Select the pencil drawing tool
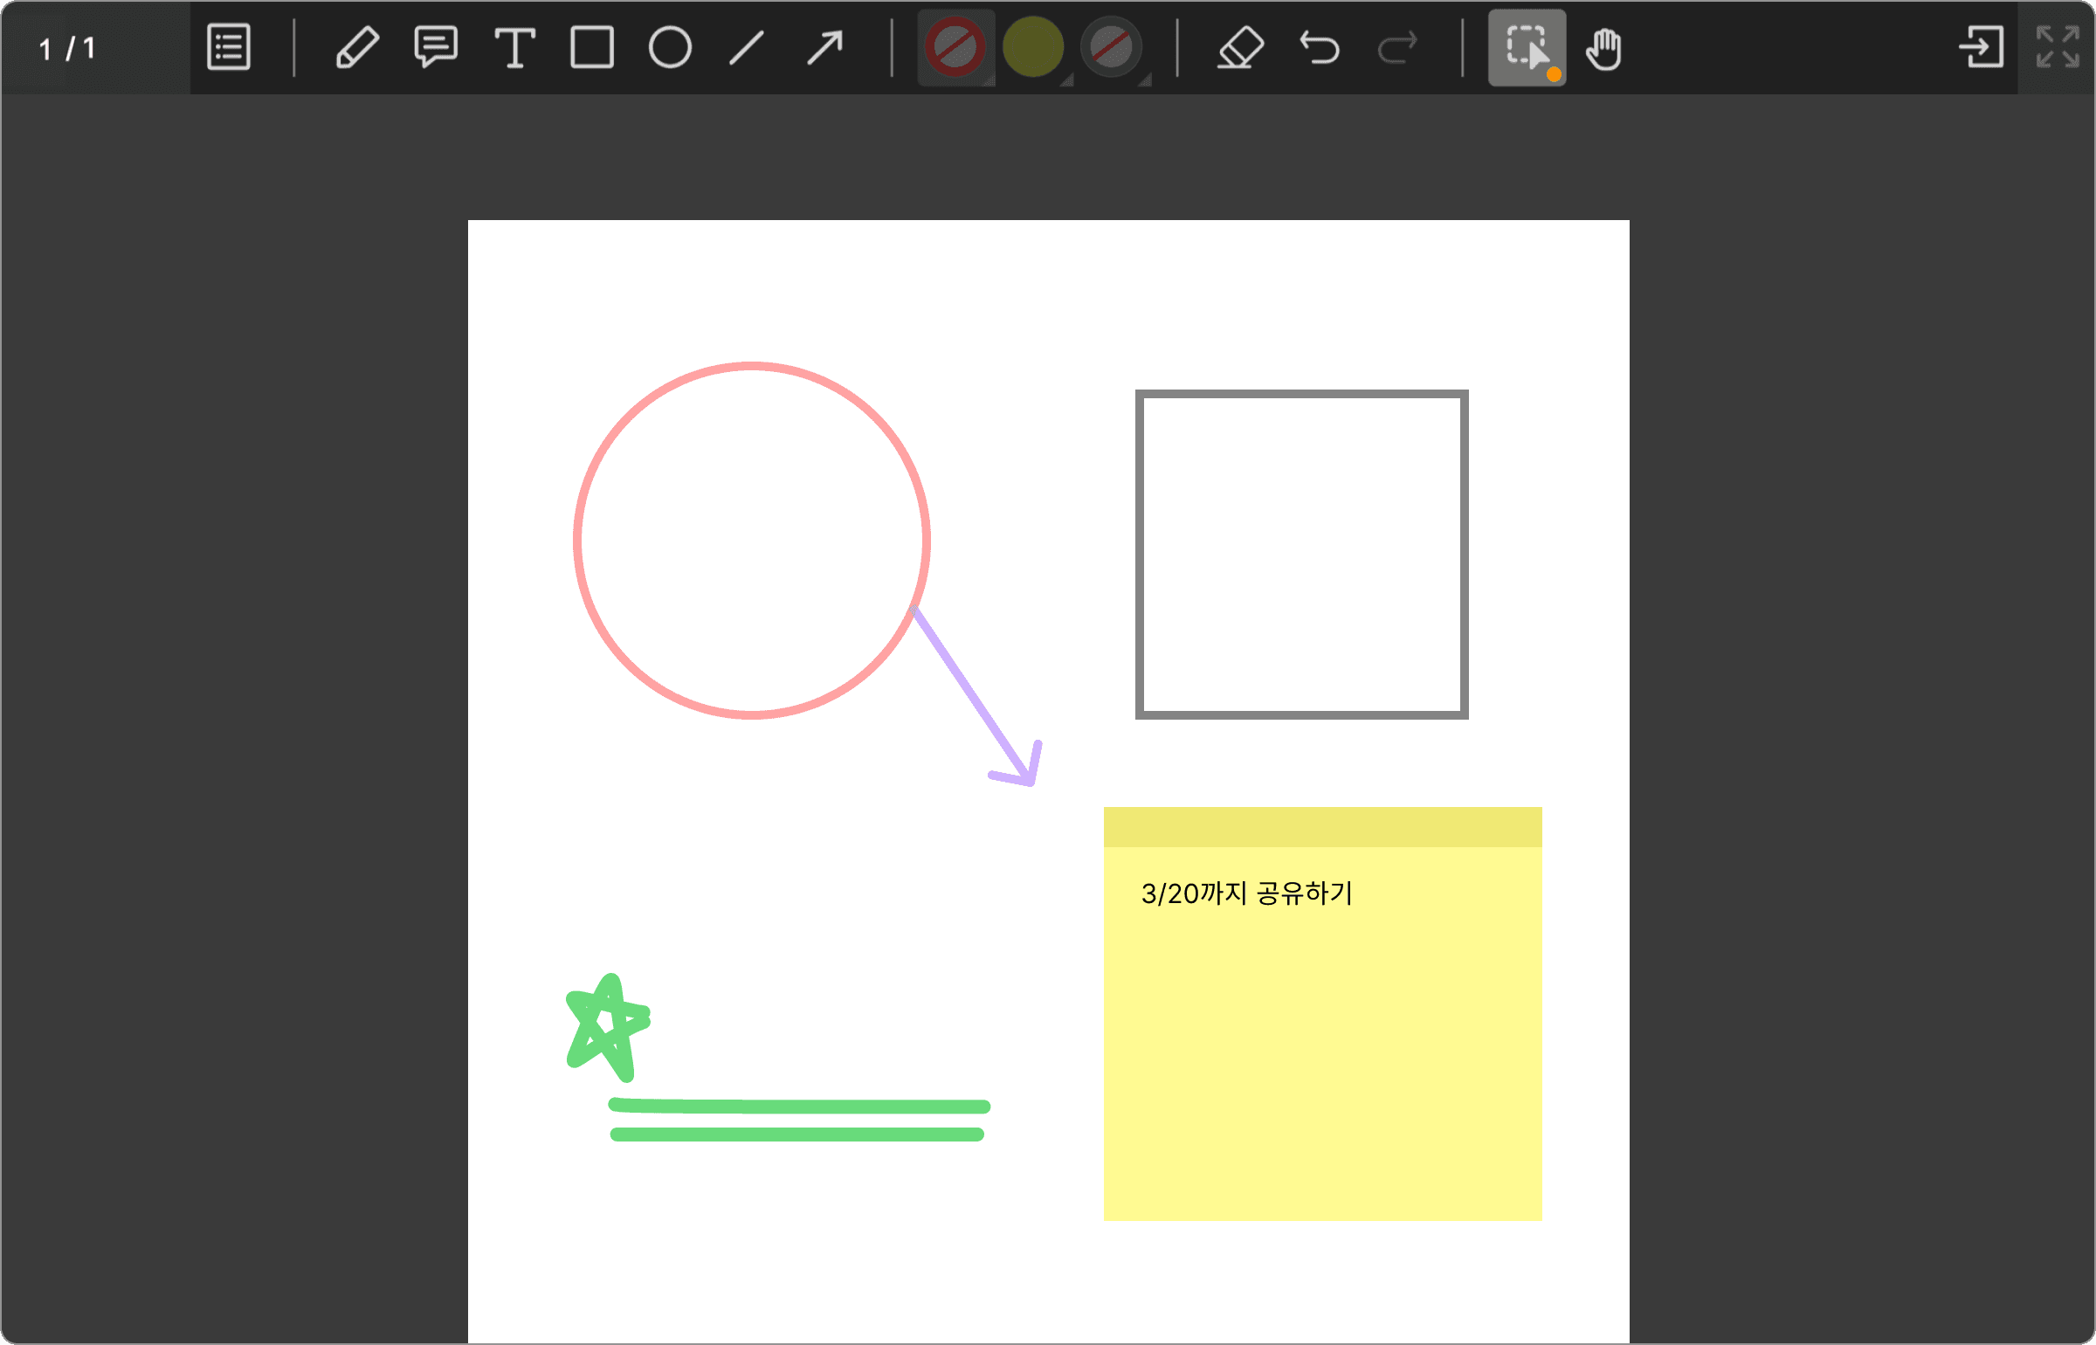 pos(357,48)
